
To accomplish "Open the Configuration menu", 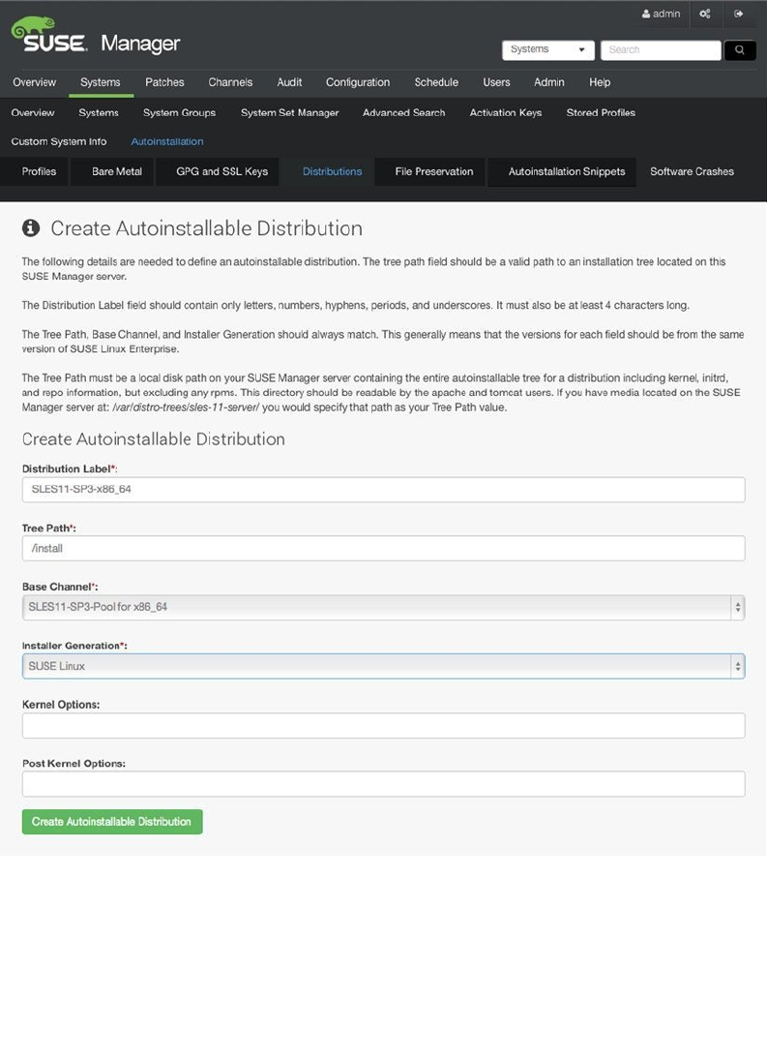I will (358, 82).
